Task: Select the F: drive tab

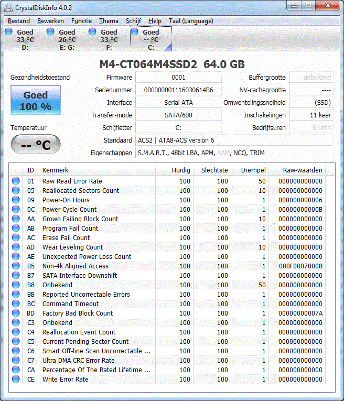Action: tap(109, 39)
